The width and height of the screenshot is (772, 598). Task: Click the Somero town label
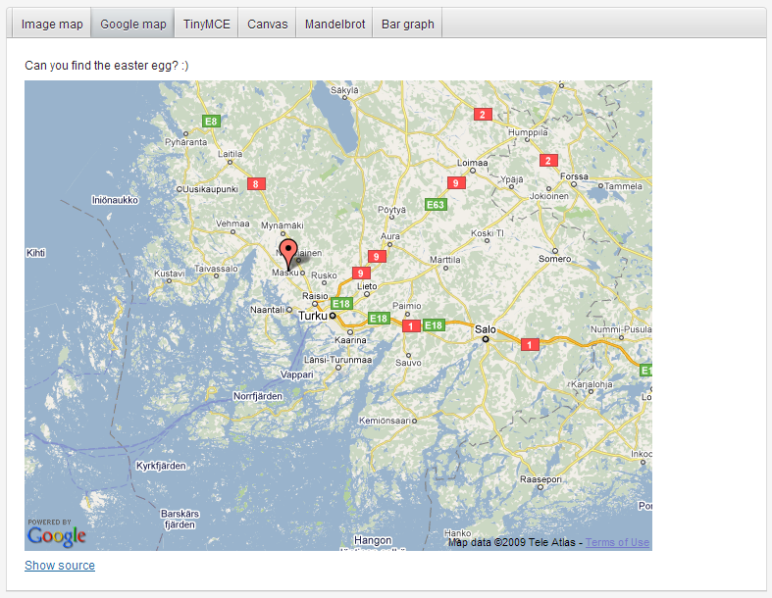pos(555,259)
